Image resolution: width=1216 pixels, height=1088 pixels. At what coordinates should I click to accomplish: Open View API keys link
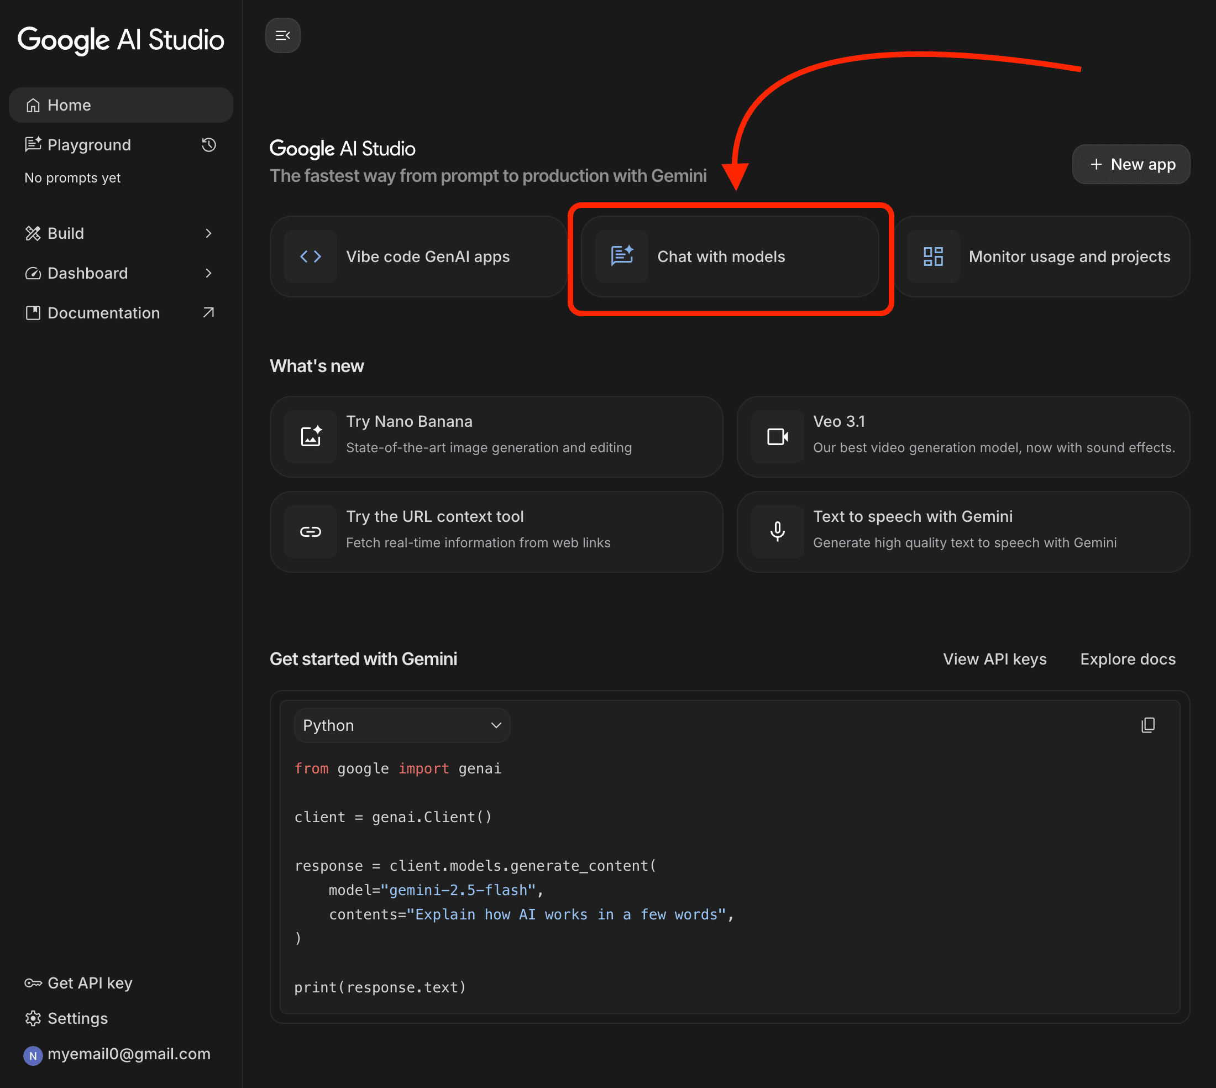pos(994,659)
